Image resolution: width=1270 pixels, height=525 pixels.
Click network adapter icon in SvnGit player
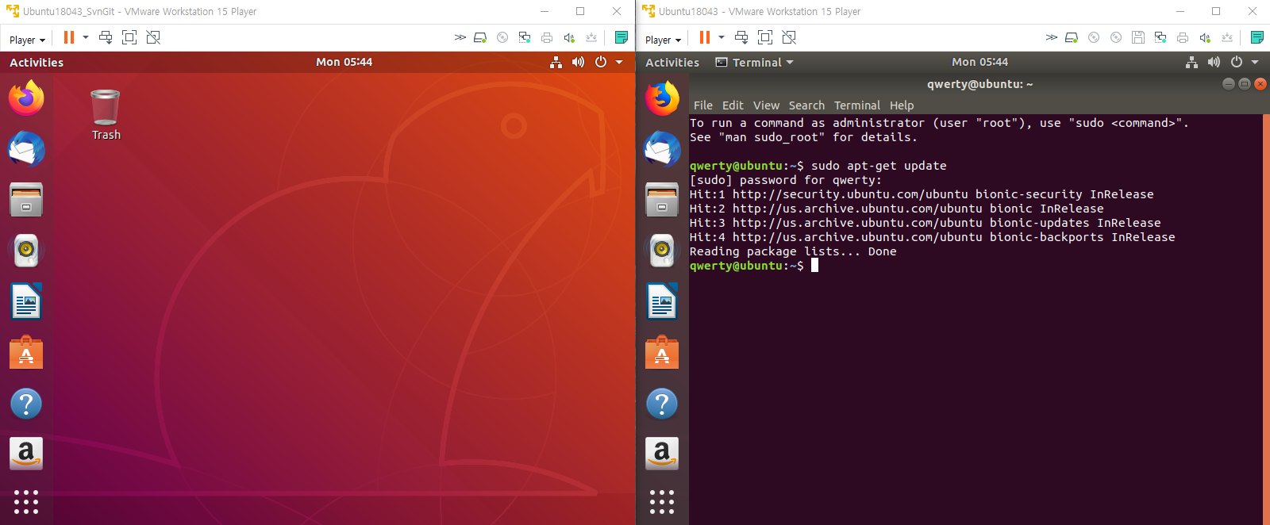coord(525,37)
